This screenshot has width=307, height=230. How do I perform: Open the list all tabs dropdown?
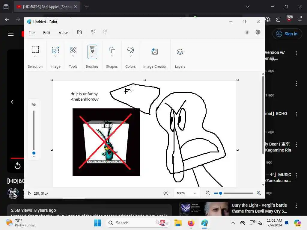248,7
